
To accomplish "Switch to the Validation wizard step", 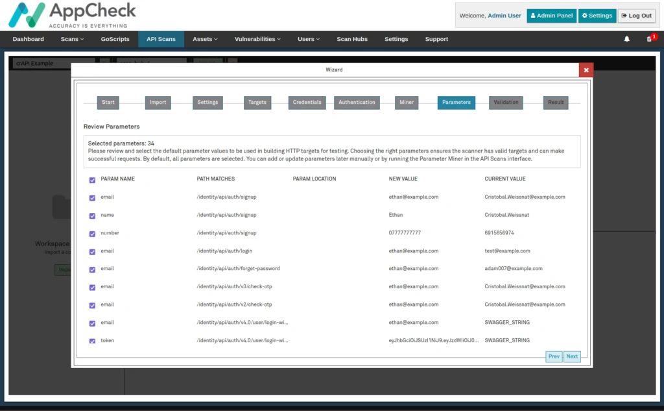I will 505,102.
